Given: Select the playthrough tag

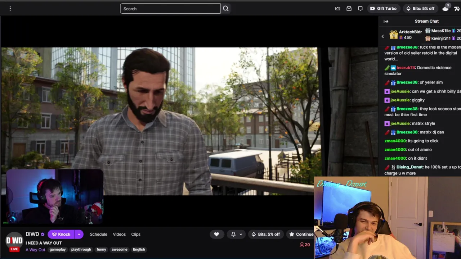Looking at the screenshot, I should coord(81,249).
